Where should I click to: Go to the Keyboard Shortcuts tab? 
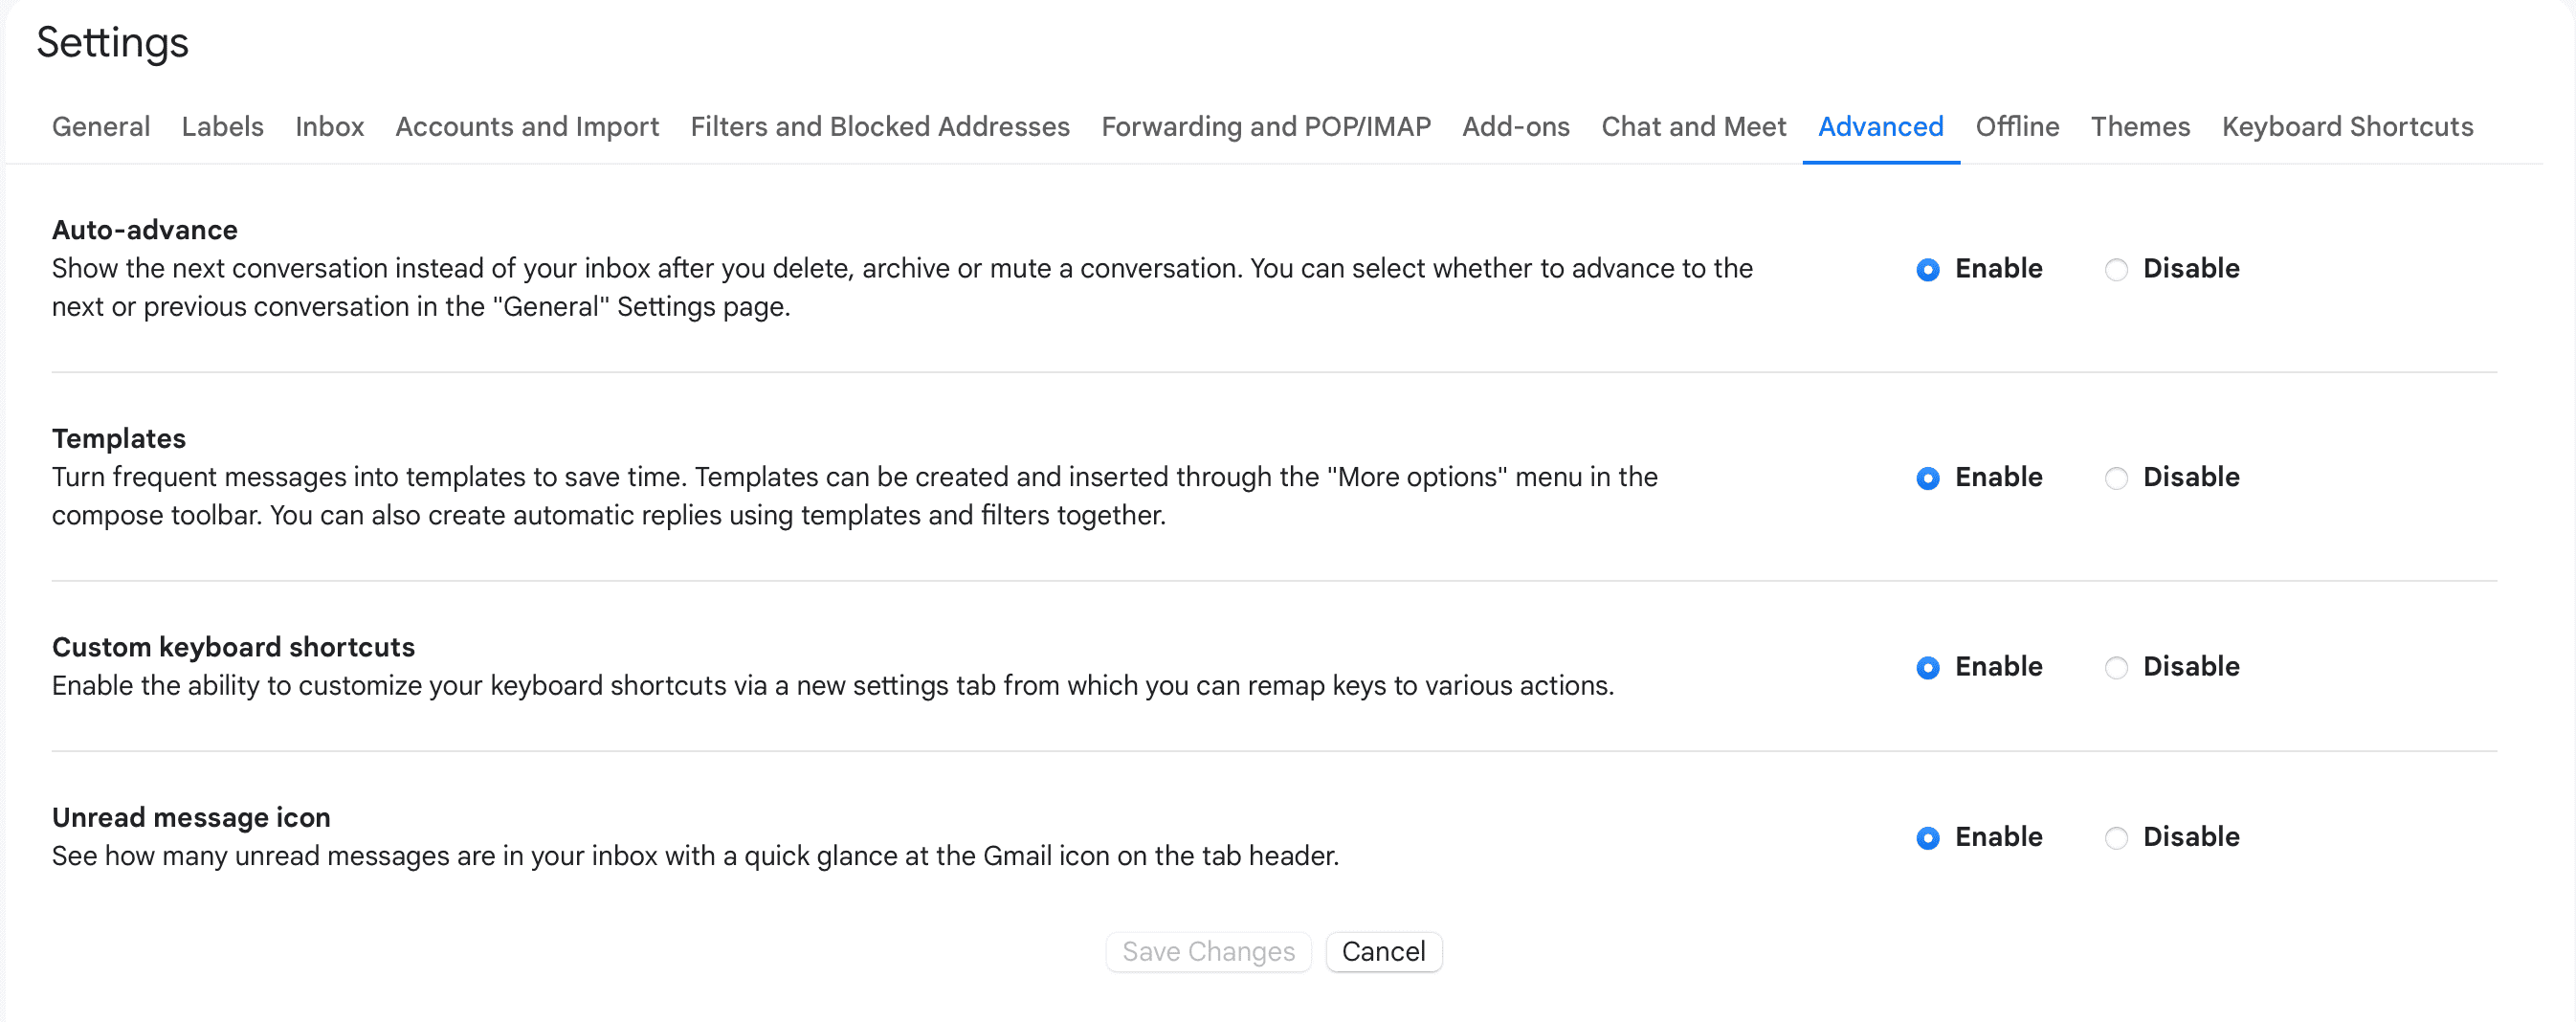click(2347, 127)
